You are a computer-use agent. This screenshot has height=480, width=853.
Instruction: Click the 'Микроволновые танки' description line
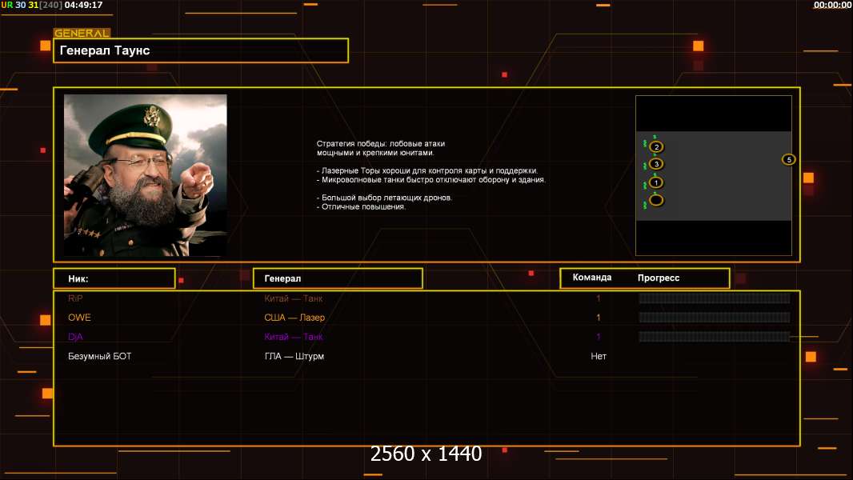[431, 179]
